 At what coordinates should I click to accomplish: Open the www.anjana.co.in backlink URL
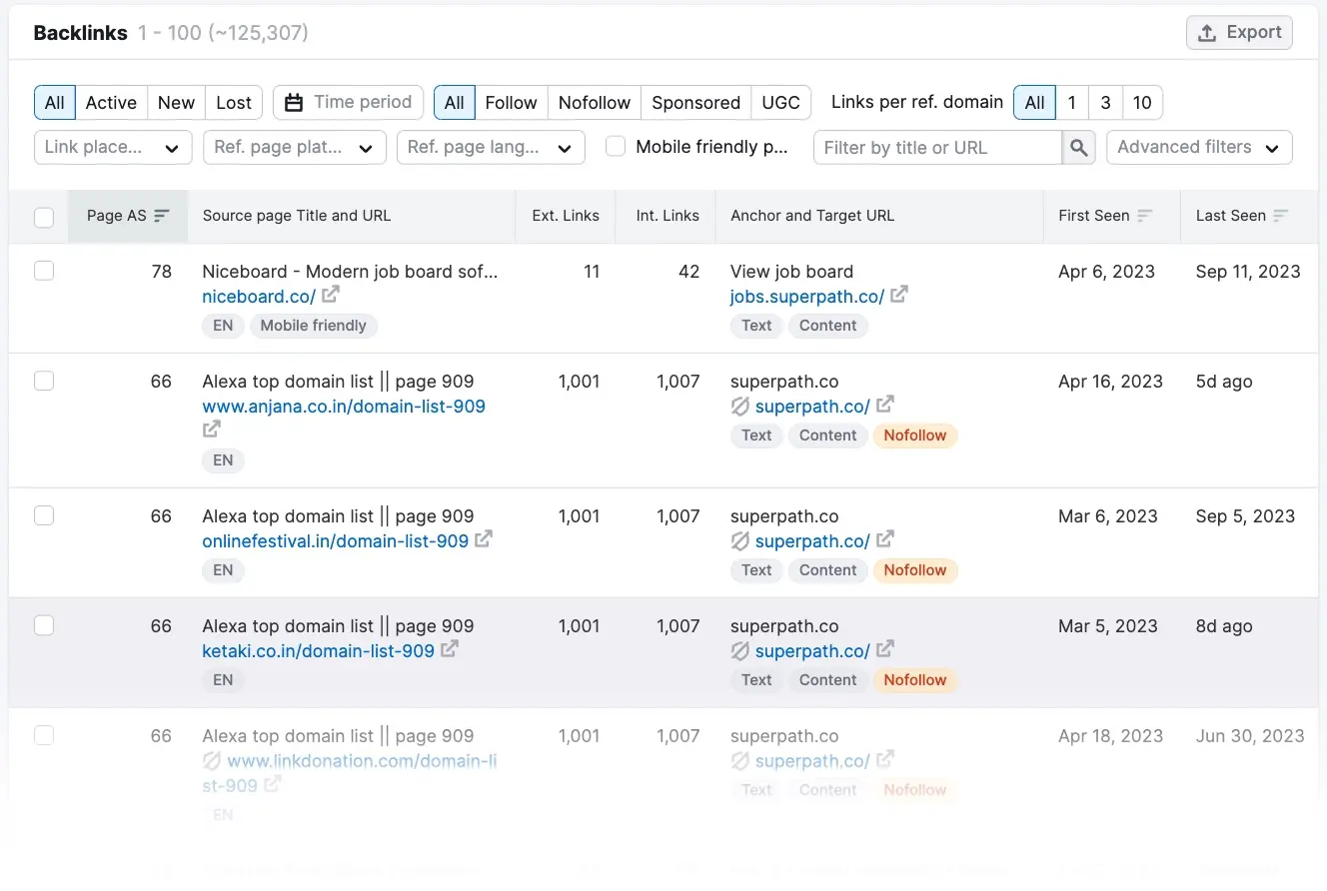344,406
